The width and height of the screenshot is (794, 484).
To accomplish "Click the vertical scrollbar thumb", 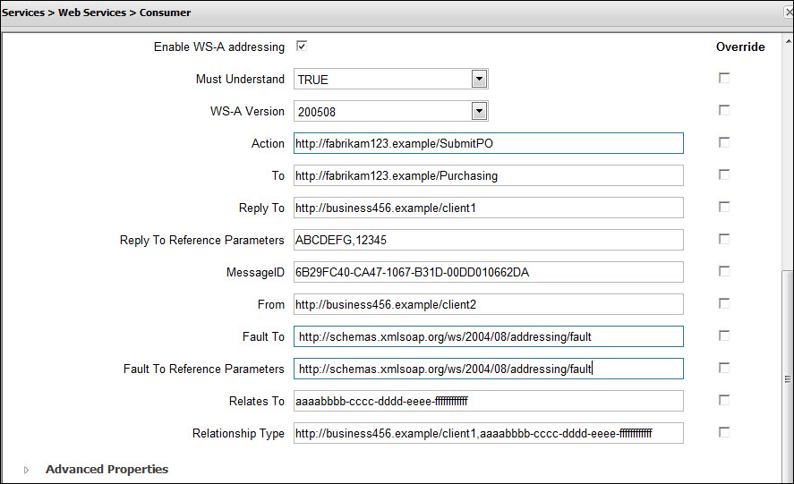I will 788,378.
